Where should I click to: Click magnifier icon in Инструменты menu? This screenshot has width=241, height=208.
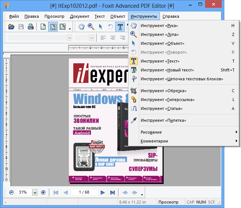pos(134,34)
